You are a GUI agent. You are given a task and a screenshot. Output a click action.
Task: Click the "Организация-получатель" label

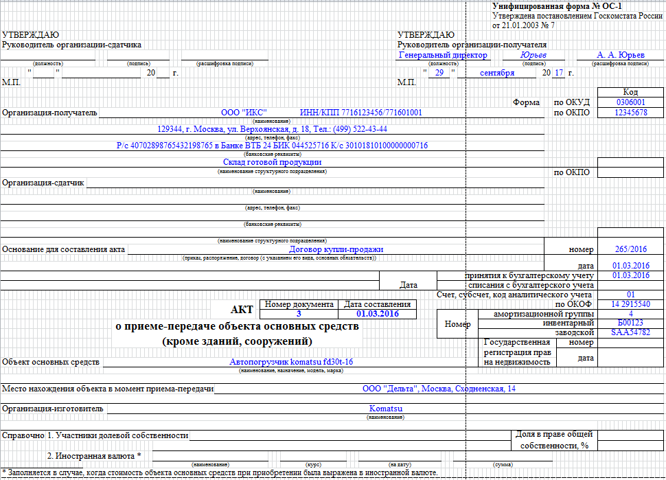pyautogui.click(x=49, y=113)
